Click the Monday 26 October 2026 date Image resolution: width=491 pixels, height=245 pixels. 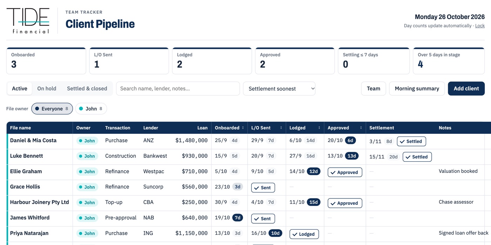450,17
